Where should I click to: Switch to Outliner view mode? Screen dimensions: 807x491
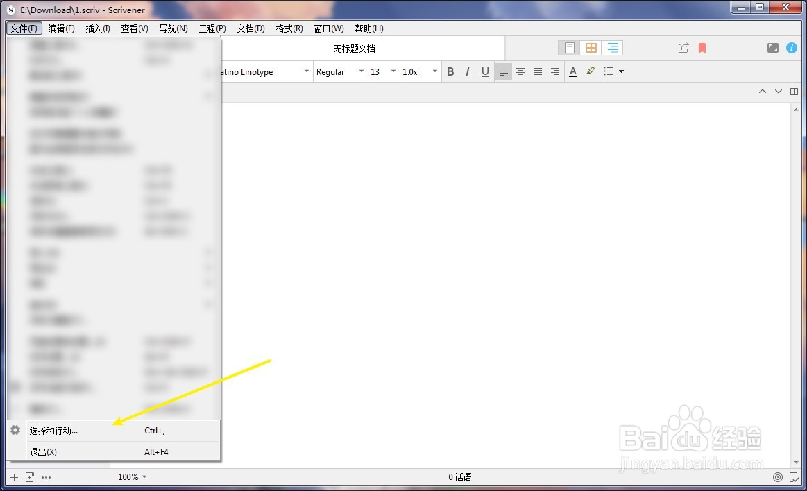pos(613,47)
